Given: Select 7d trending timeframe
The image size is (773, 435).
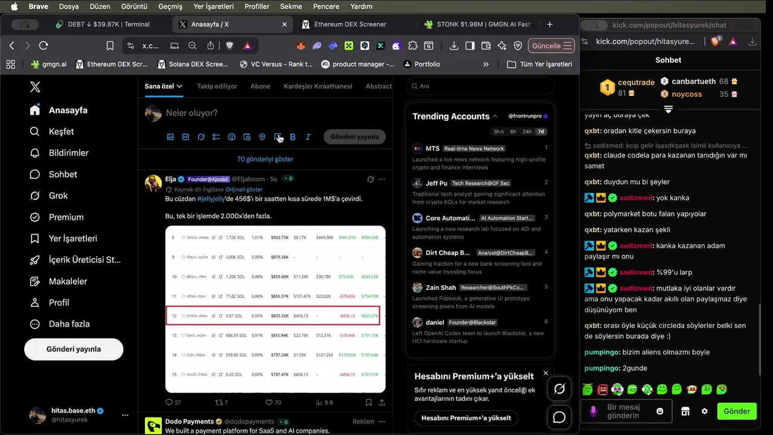Looking at the screenshot, I should 541,131.
